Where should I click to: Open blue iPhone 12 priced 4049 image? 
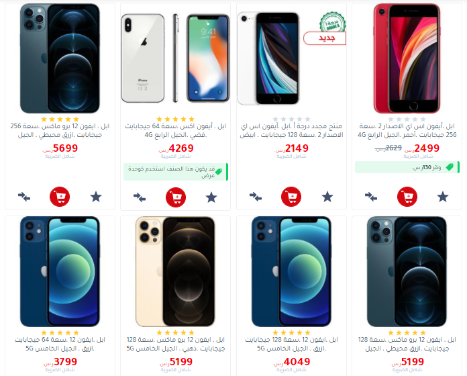[291, 271]
